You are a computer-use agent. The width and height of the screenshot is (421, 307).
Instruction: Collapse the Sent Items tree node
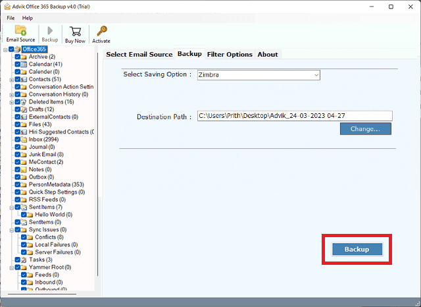[x=12, y=208]
